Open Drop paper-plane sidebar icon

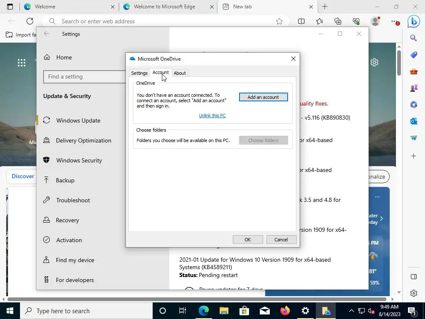(414, 138)
